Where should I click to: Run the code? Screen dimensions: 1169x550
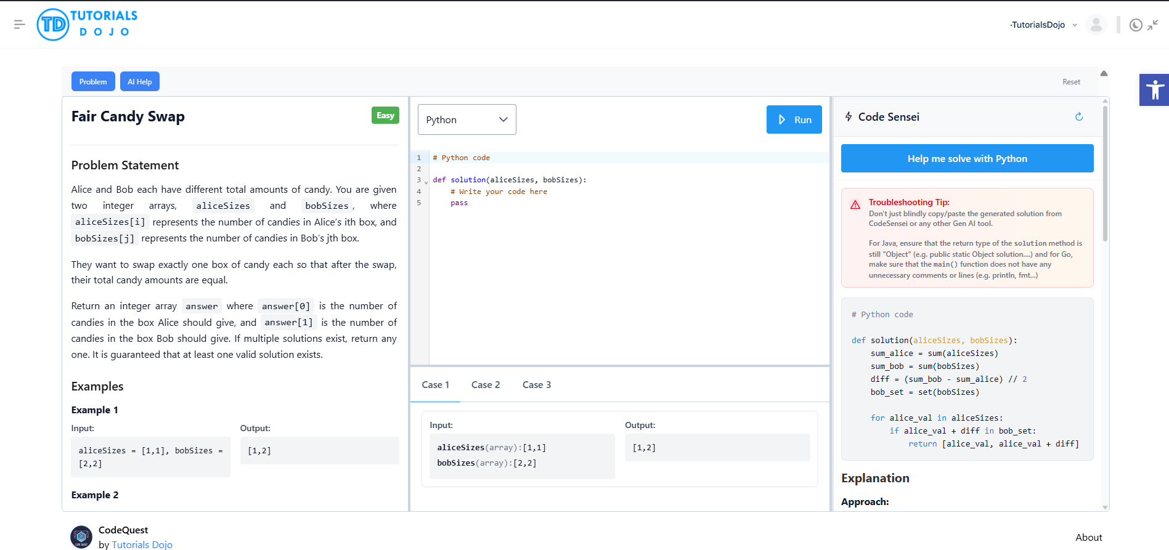pyautogui.click(x=794, y=119)
